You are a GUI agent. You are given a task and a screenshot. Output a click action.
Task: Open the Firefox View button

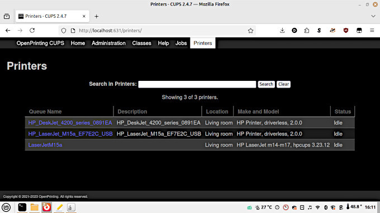tap(7, 16)
